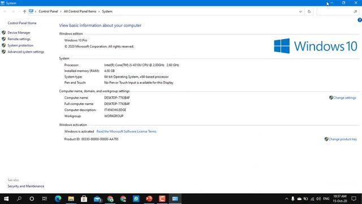
Task: Expand chevron before Control Panel breadcrumb
Action: (36, 11)
